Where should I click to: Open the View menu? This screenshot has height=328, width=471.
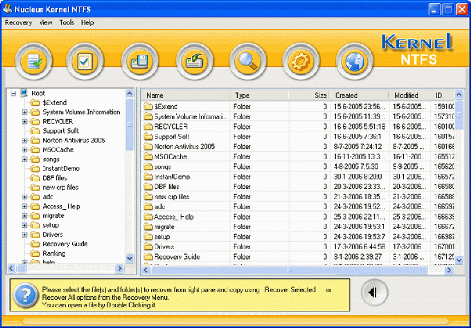[46, 23]
